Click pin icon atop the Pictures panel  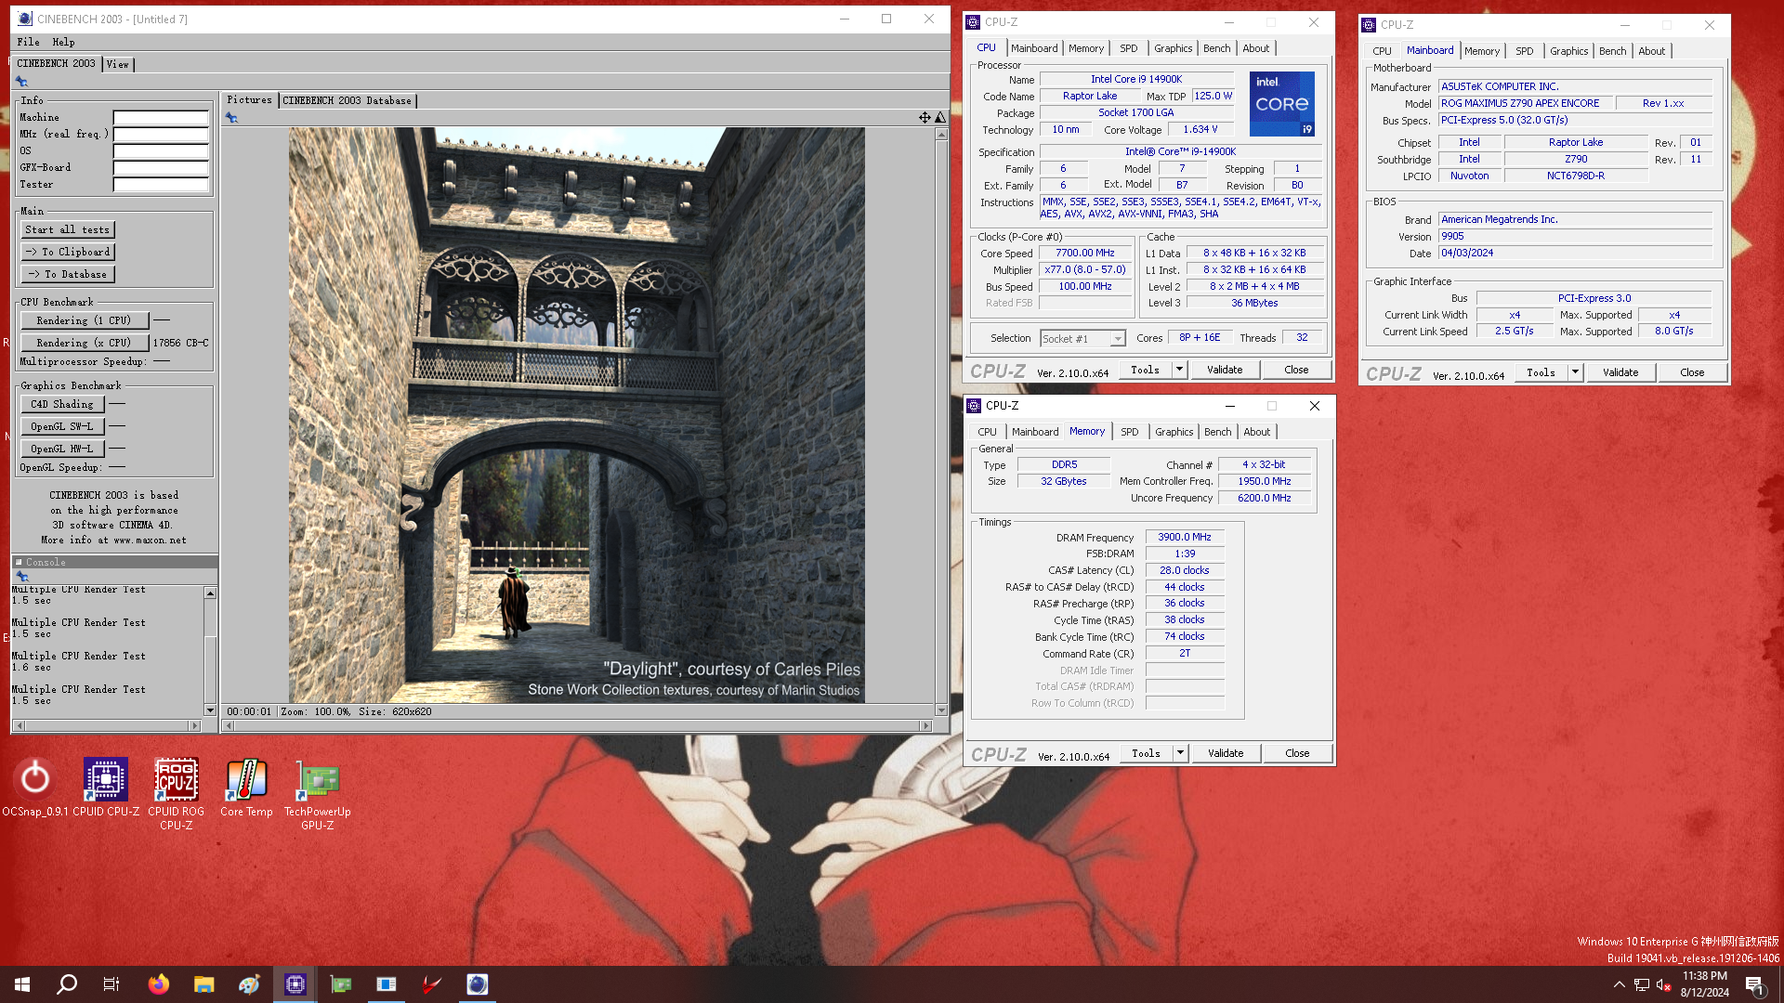(x=231, y=117)
